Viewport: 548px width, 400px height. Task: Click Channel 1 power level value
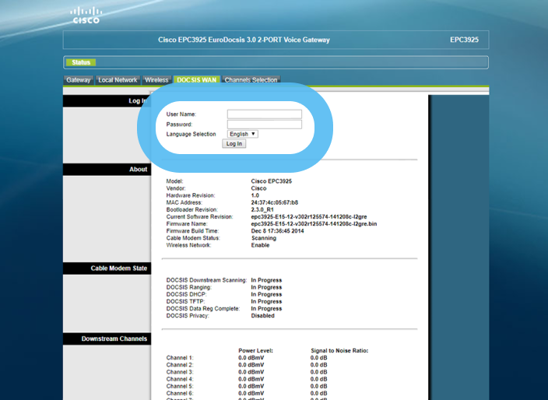pyautogui.click(x=253, y=358)
